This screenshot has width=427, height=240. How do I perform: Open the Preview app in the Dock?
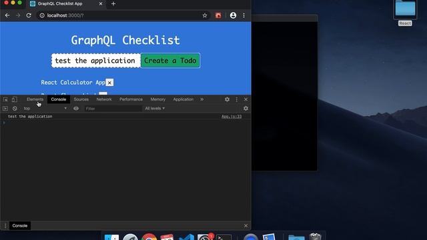pos(269,237)
